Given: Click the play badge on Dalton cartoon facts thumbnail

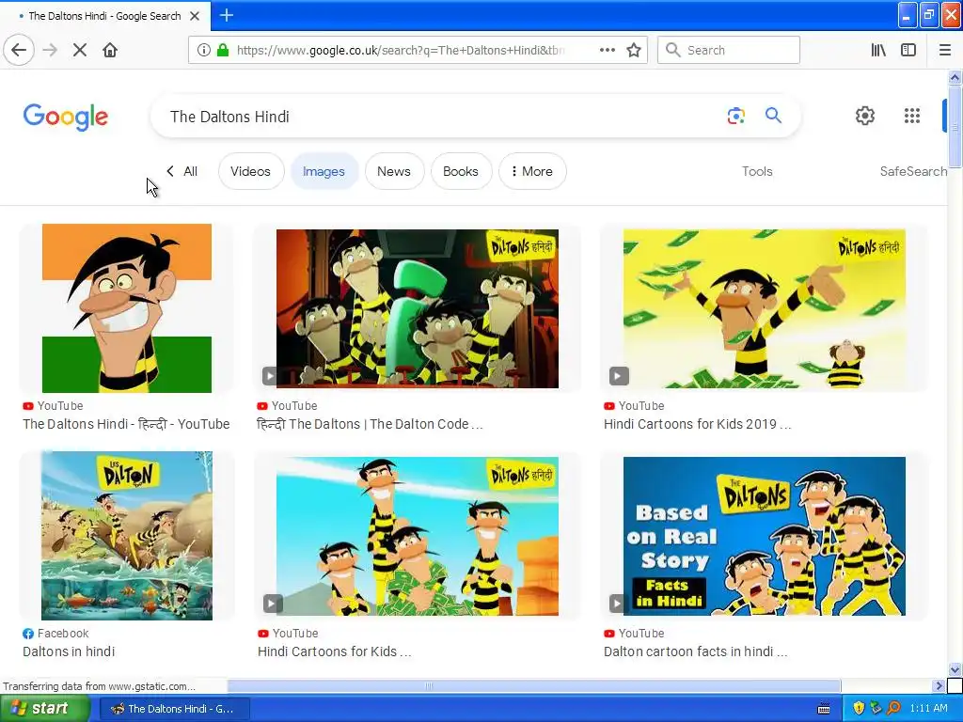Looking at the screenshot, I should click(616, 603).
